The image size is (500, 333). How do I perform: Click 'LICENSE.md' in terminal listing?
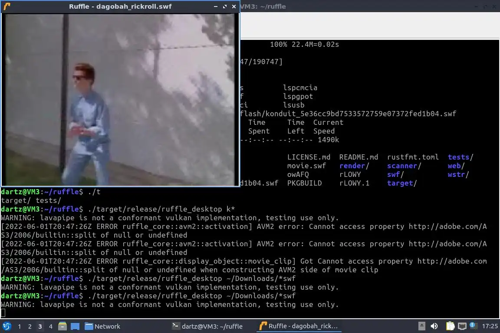coord(309,157)
